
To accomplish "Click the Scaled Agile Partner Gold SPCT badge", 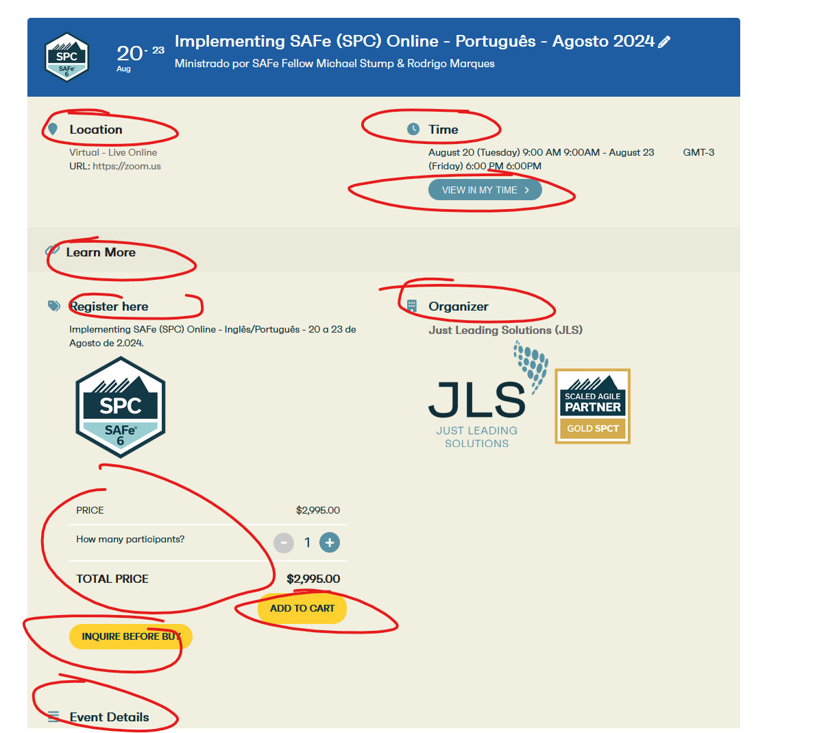I will pos(593,407).
